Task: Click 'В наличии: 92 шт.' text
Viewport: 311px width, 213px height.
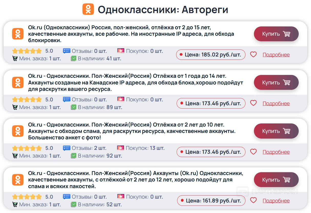Action: coord(100,156)
